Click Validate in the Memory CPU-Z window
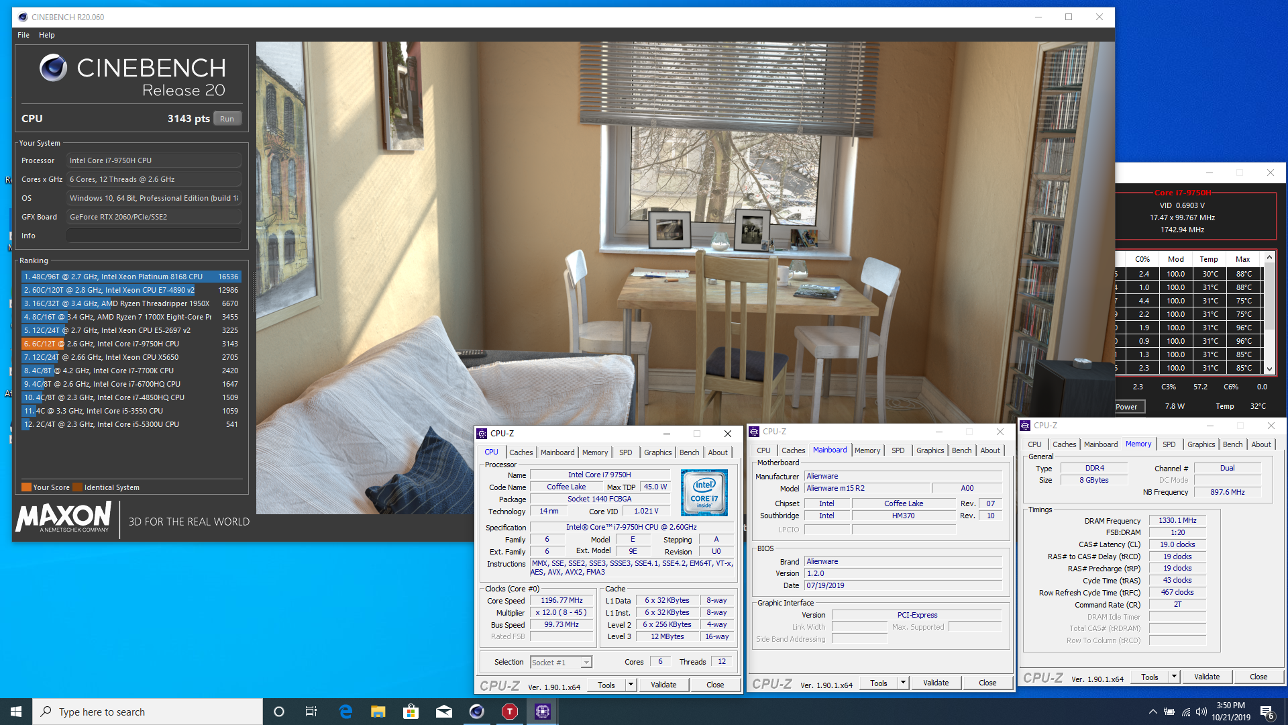 point(1206,677)
